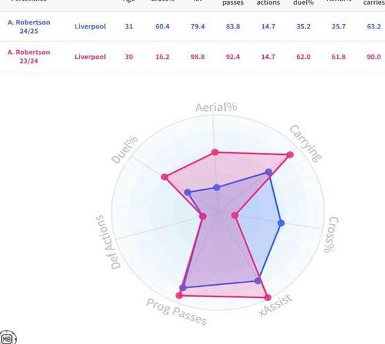Click the pink xAssist data point on radar

[268, 298]
